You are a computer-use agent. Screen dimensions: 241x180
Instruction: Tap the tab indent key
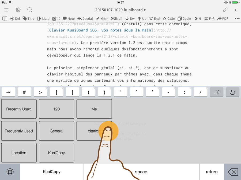(x=9, y=92)
